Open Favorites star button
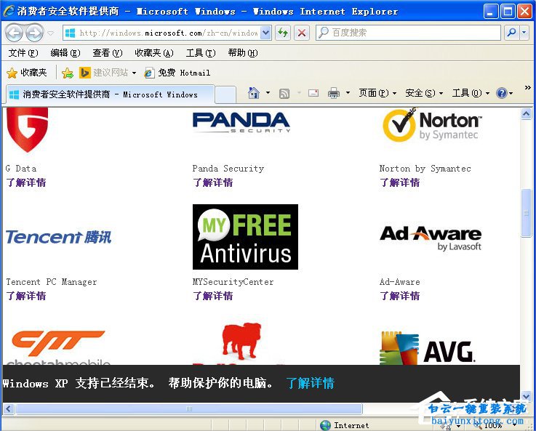Viewport: 536px width, 431px height. (x=27, y=73)
